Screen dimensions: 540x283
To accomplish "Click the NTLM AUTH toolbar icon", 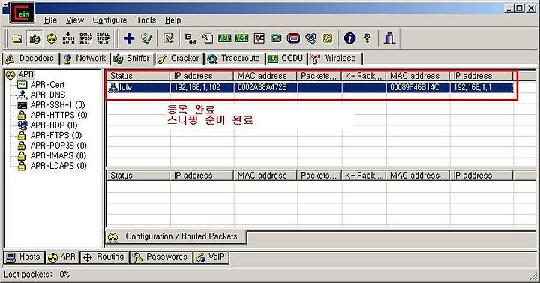I will pos(68,38).
